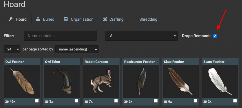Click stack icon under Swan Feather
The height and width of the screenshot is (108, 242).
pyautogui.click(x=205, y=101)
